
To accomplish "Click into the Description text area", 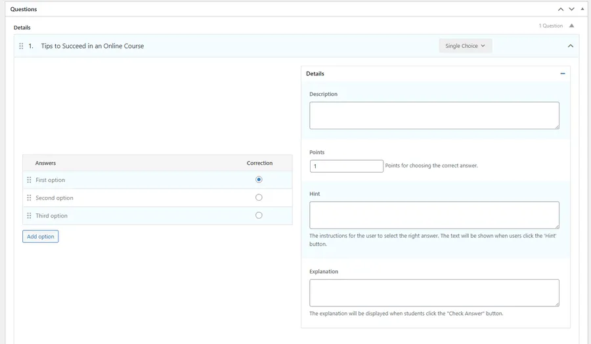I will coord(434,116).
